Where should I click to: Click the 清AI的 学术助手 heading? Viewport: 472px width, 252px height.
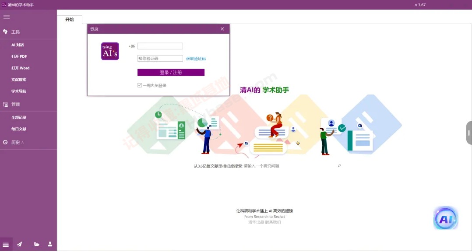point(264,90)
